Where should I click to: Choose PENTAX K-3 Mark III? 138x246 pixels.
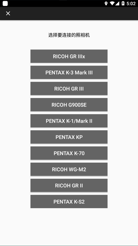pyautogui.click(x=69, y=73)
